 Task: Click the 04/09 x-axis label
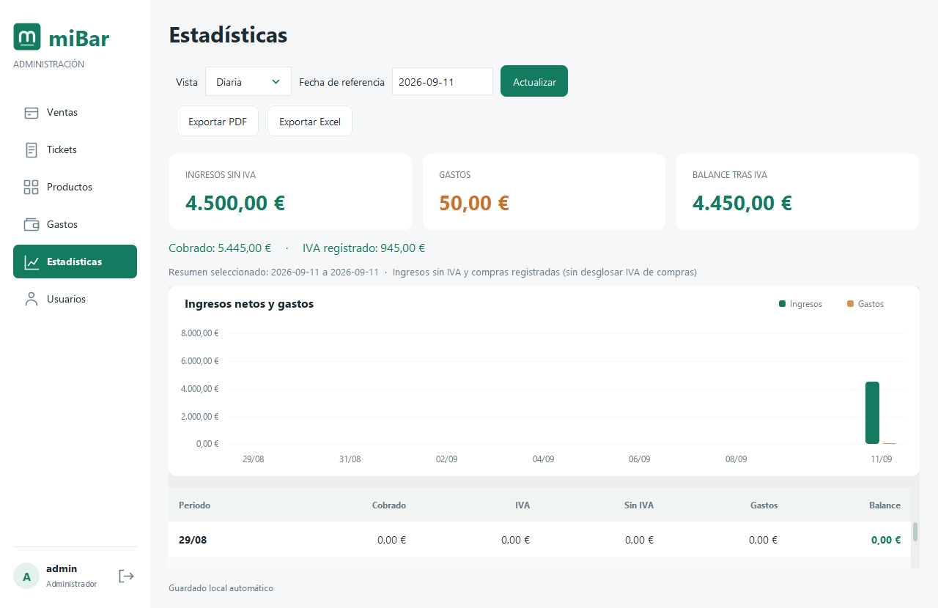543,459
